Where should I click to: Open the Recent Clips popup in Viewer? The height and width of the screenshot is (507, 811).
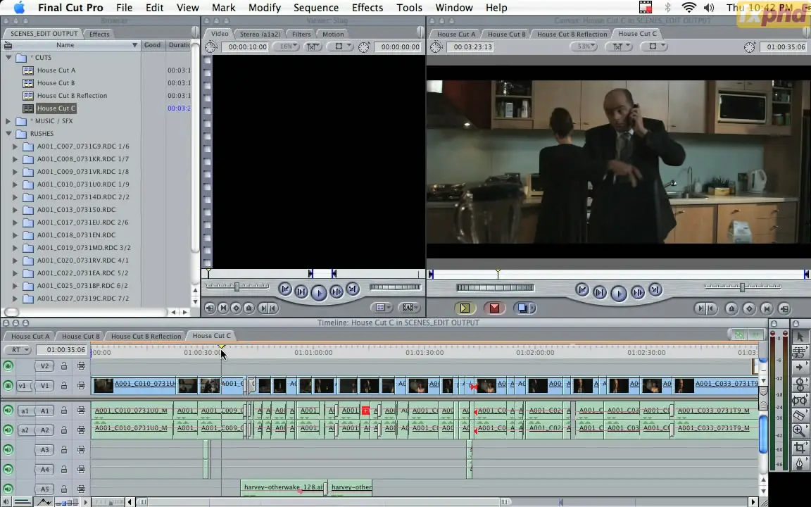(x=381, y=308)
